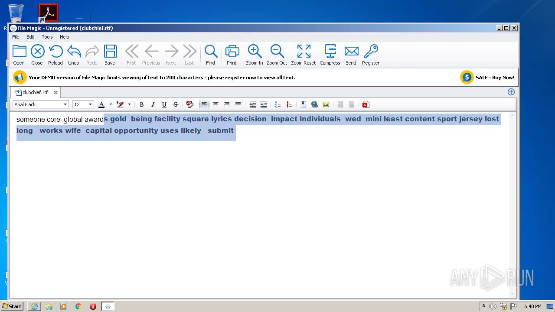555x312 pixels.
Task: Click the DEMO version register notice
Action: [162, 78]
